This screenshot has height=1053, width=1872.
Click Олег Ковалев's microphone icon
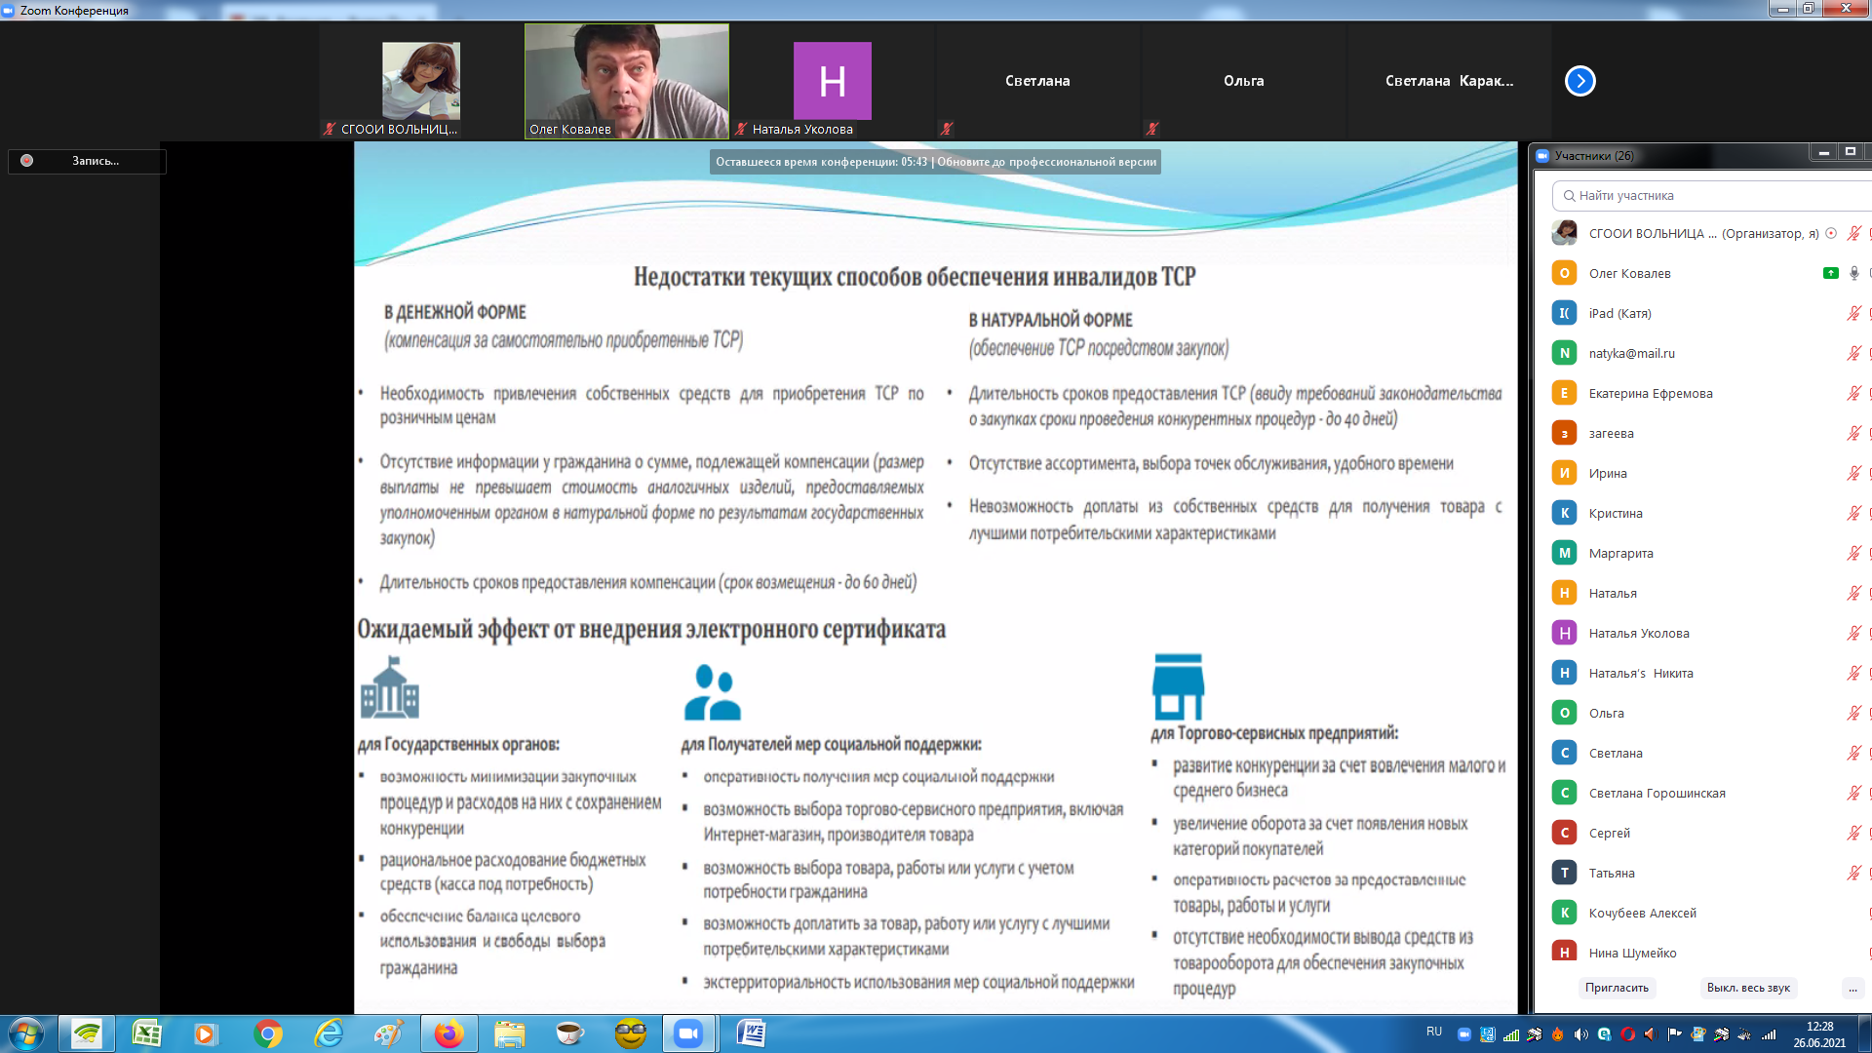click(x=1853, y=274)
